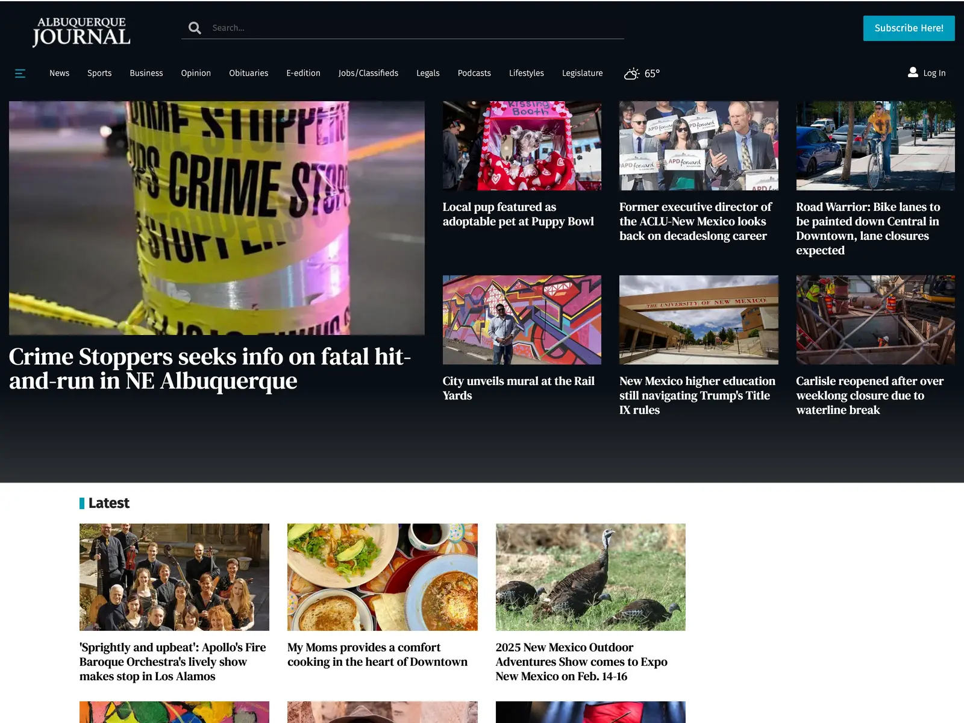Open New Mexico higher education Title IX headline
This screenshot has height=723, width=964.
point(697,395)
